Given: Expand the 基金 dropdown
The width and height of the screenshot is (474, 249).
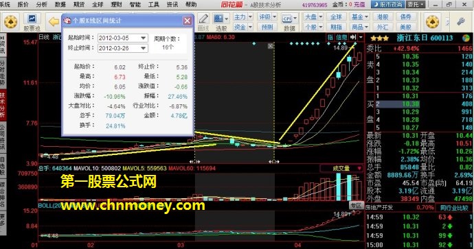Looking at the screenshot, I should point(366,17).
